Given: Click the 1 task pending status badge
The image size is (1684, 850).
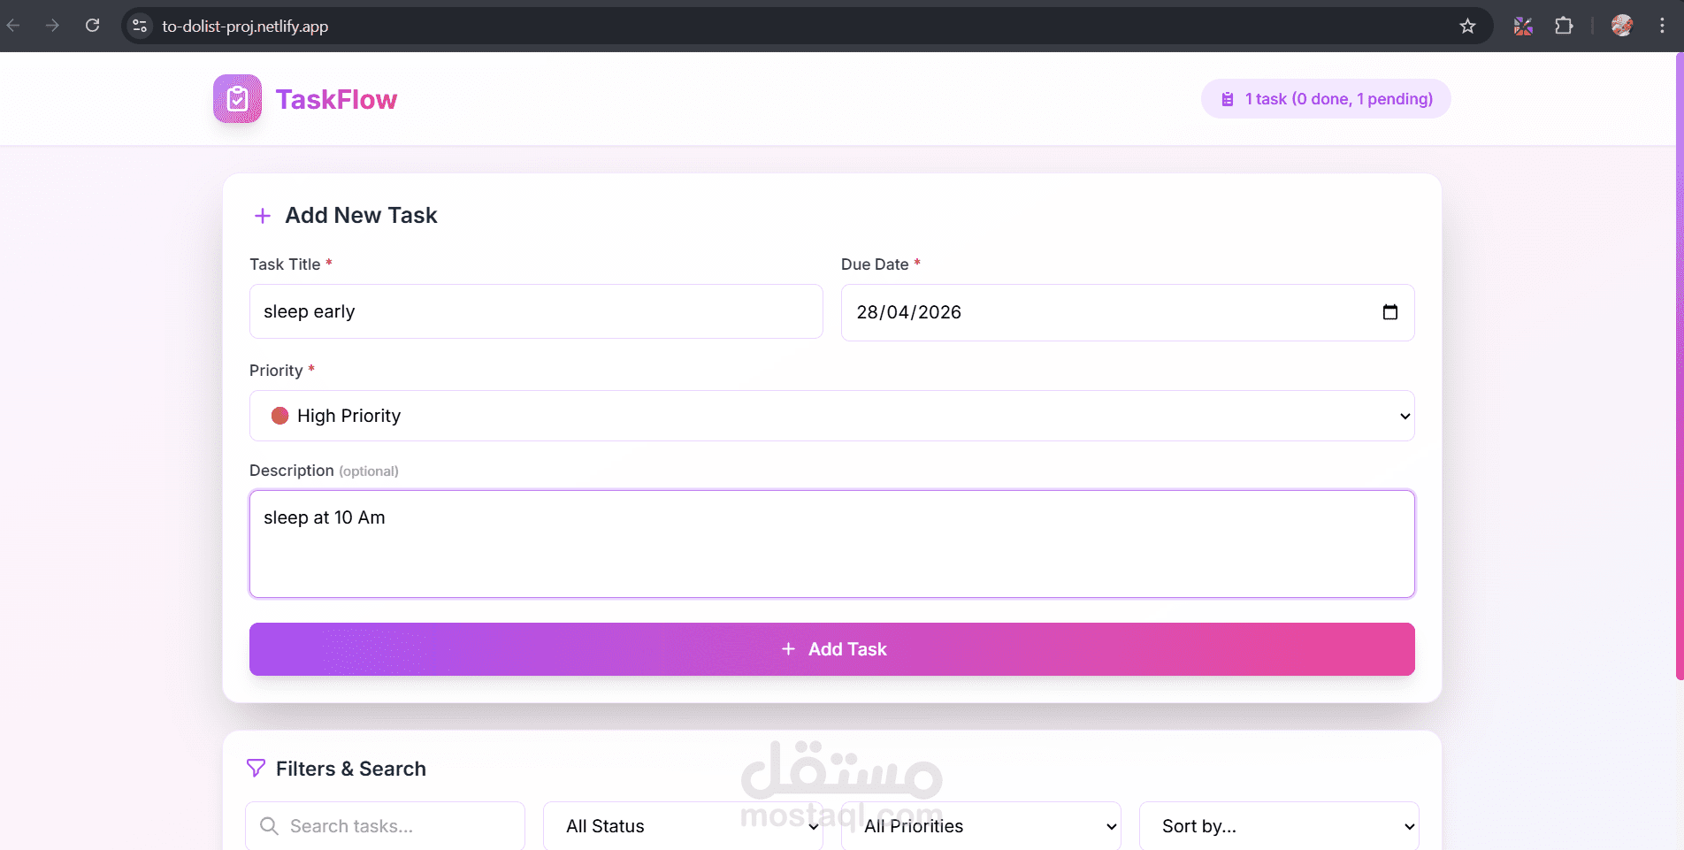Looking at the screenshot, I should (1324, 98).
